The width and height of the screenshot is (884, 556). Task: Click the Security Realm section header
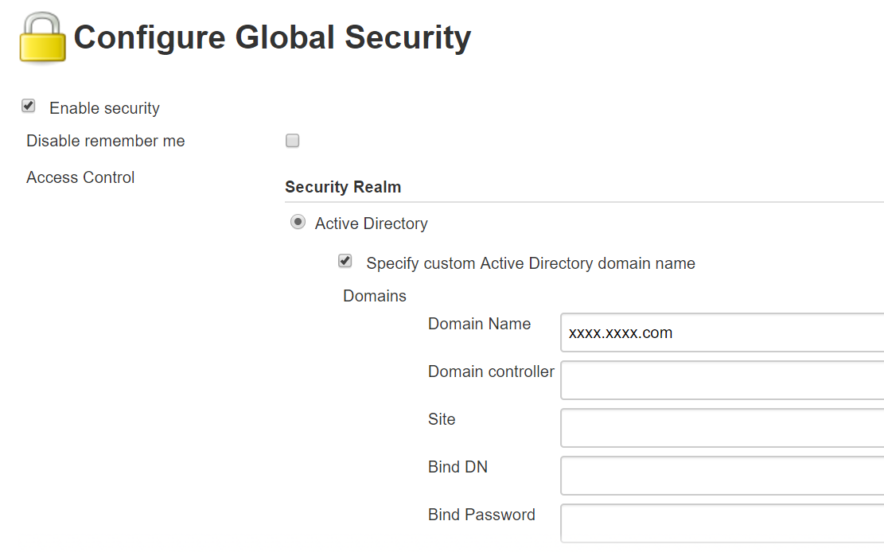pos(343,187)
